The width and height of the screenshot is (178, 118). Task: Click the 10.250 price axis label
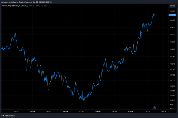point(172,57)
